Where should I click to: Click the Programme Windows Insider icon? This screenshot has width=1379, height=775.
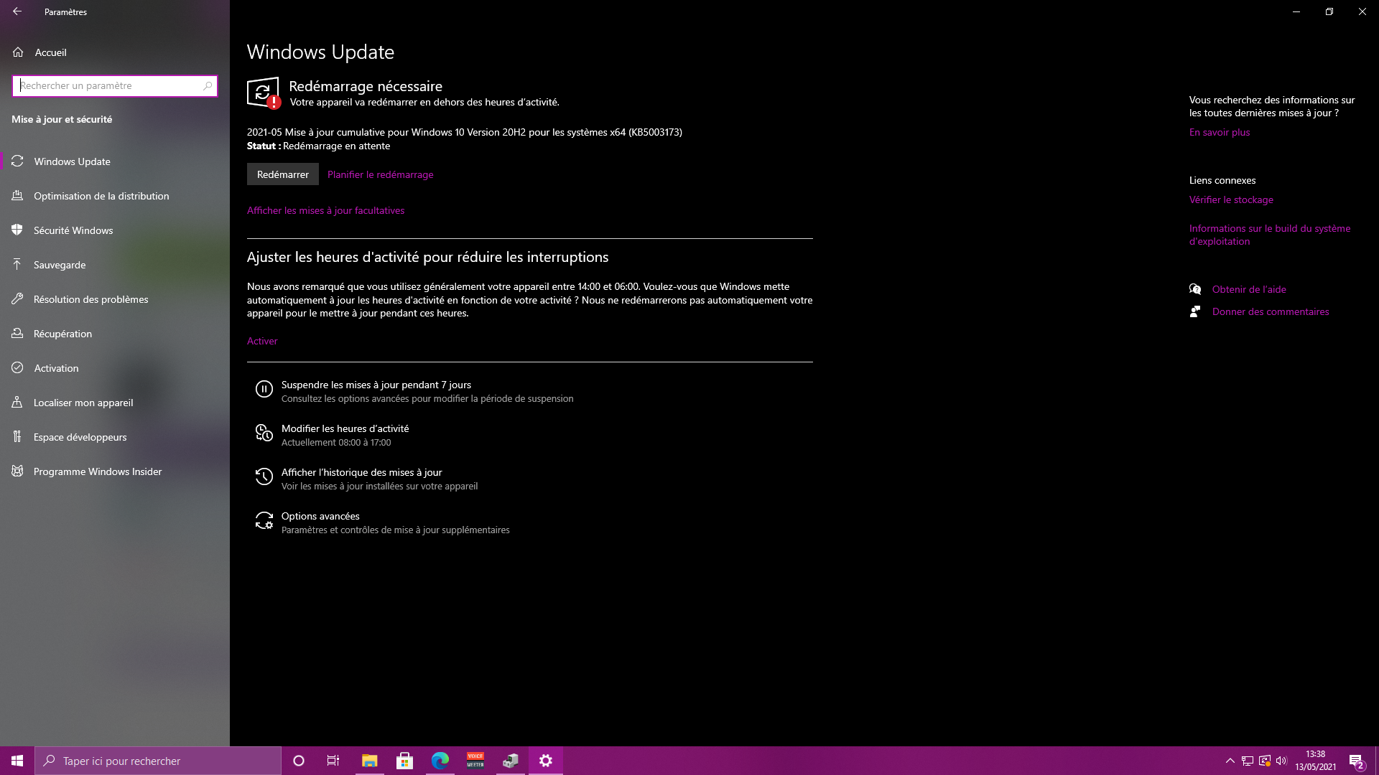tap(17, 471)
